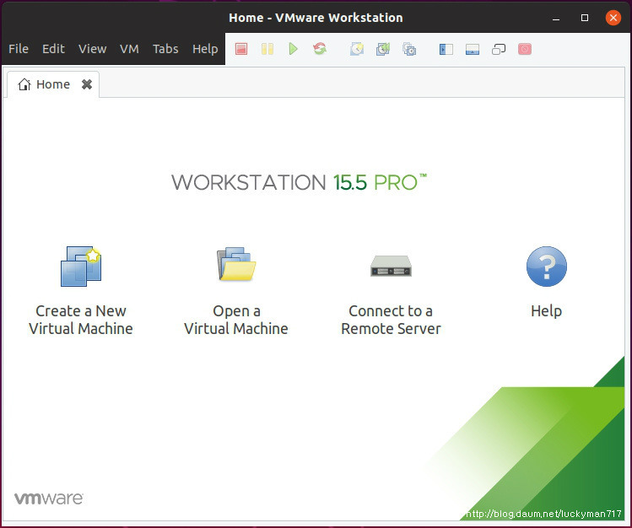Screen dimensions: 632x528
Task: Open the VM menu
Action: [129, 49]
